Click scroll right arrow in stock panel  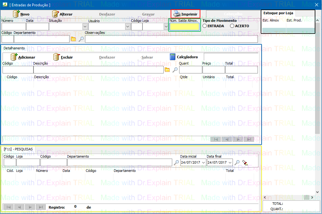[x=312, y=197]
